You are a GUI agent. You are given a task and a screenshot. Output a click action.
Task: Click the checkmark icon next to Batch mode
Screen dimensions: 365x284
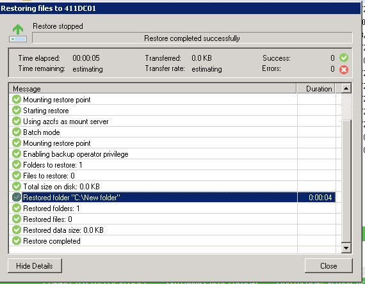[17, 132]
